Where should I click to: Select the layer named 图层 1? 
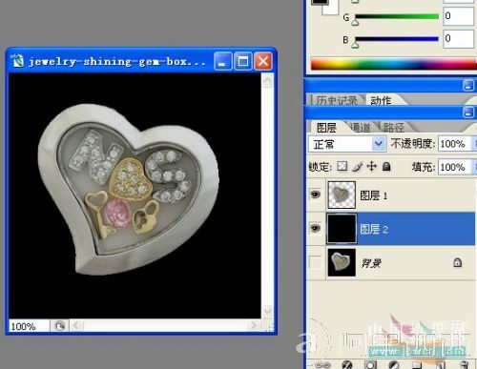point(373,195)
